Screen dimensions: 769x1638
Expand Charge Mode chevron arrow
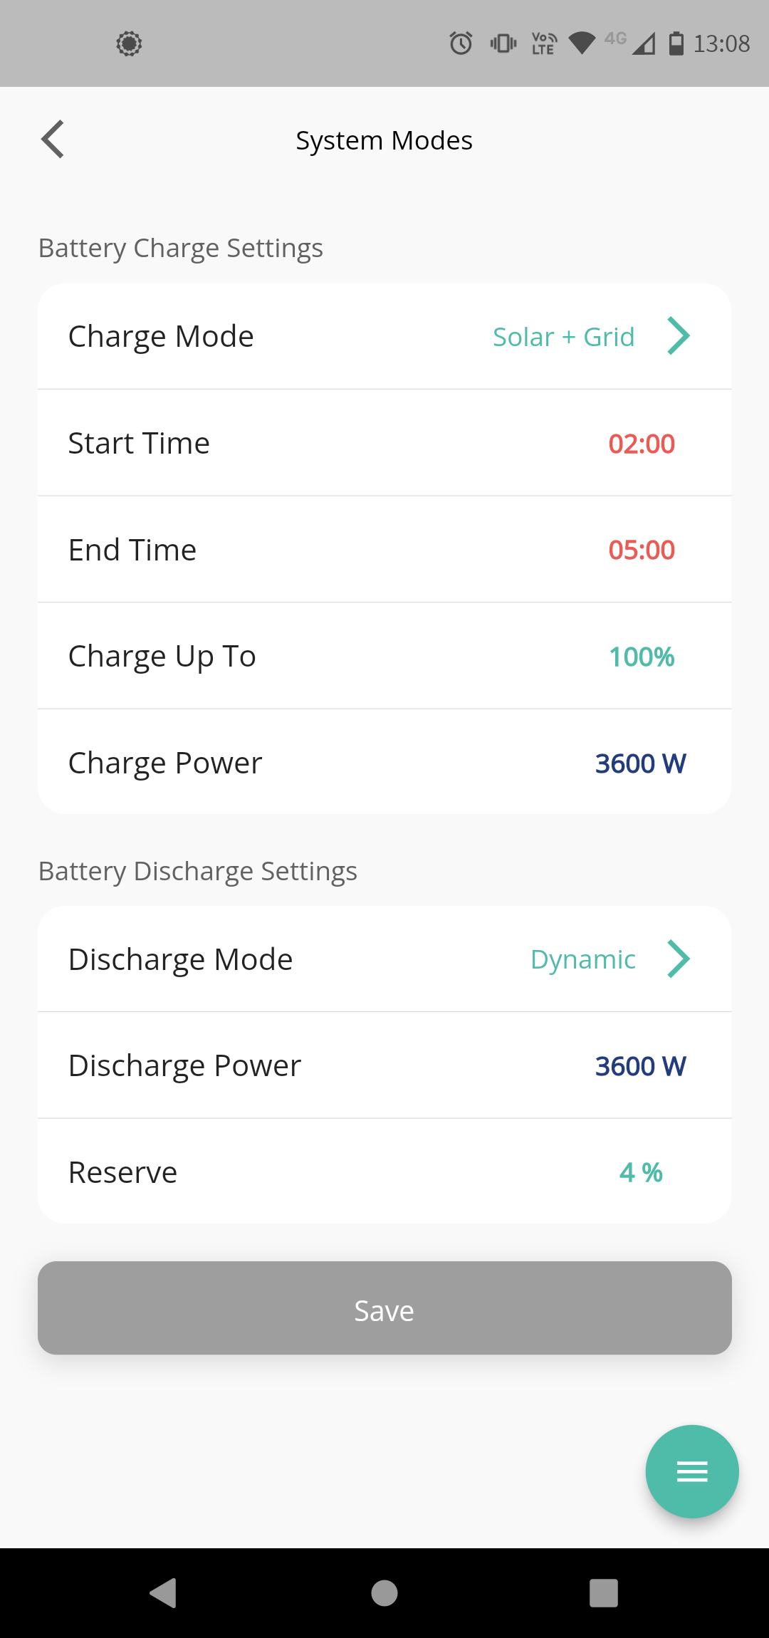click(679, 336)
